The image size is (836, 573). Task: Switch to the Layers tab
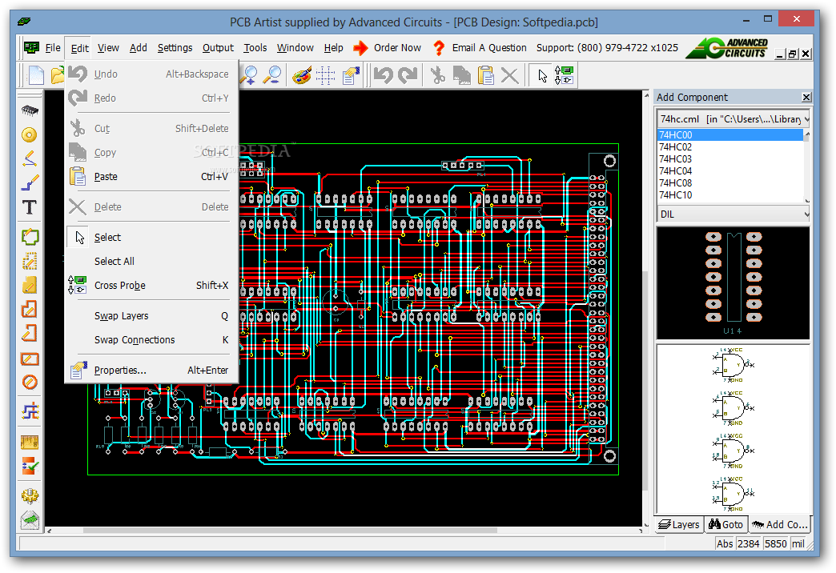click(679, 524)
